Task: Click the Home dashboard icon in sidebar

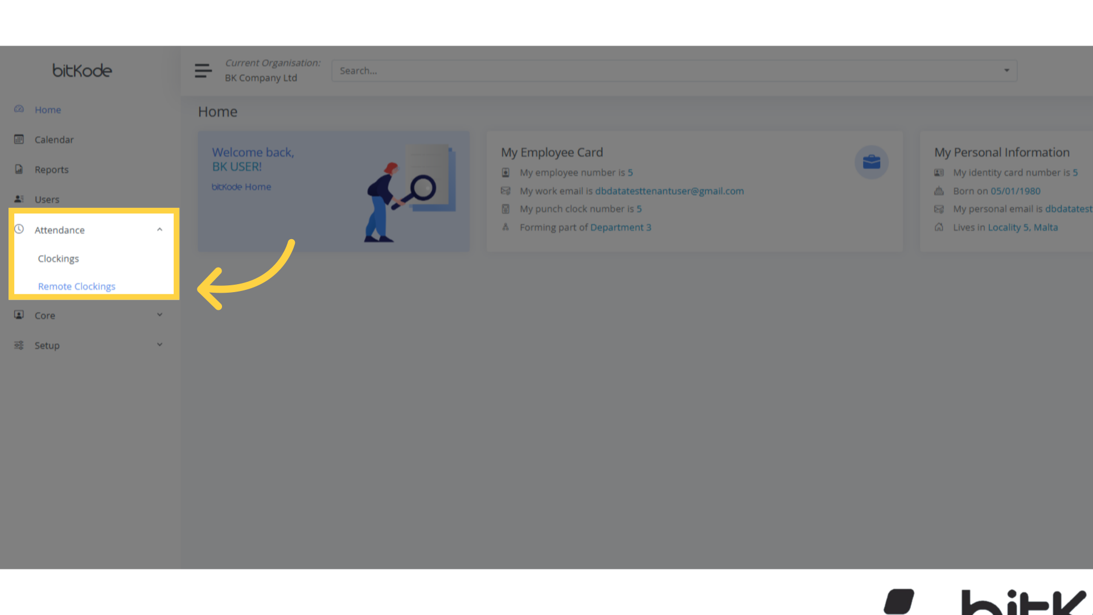Action: 19,109
